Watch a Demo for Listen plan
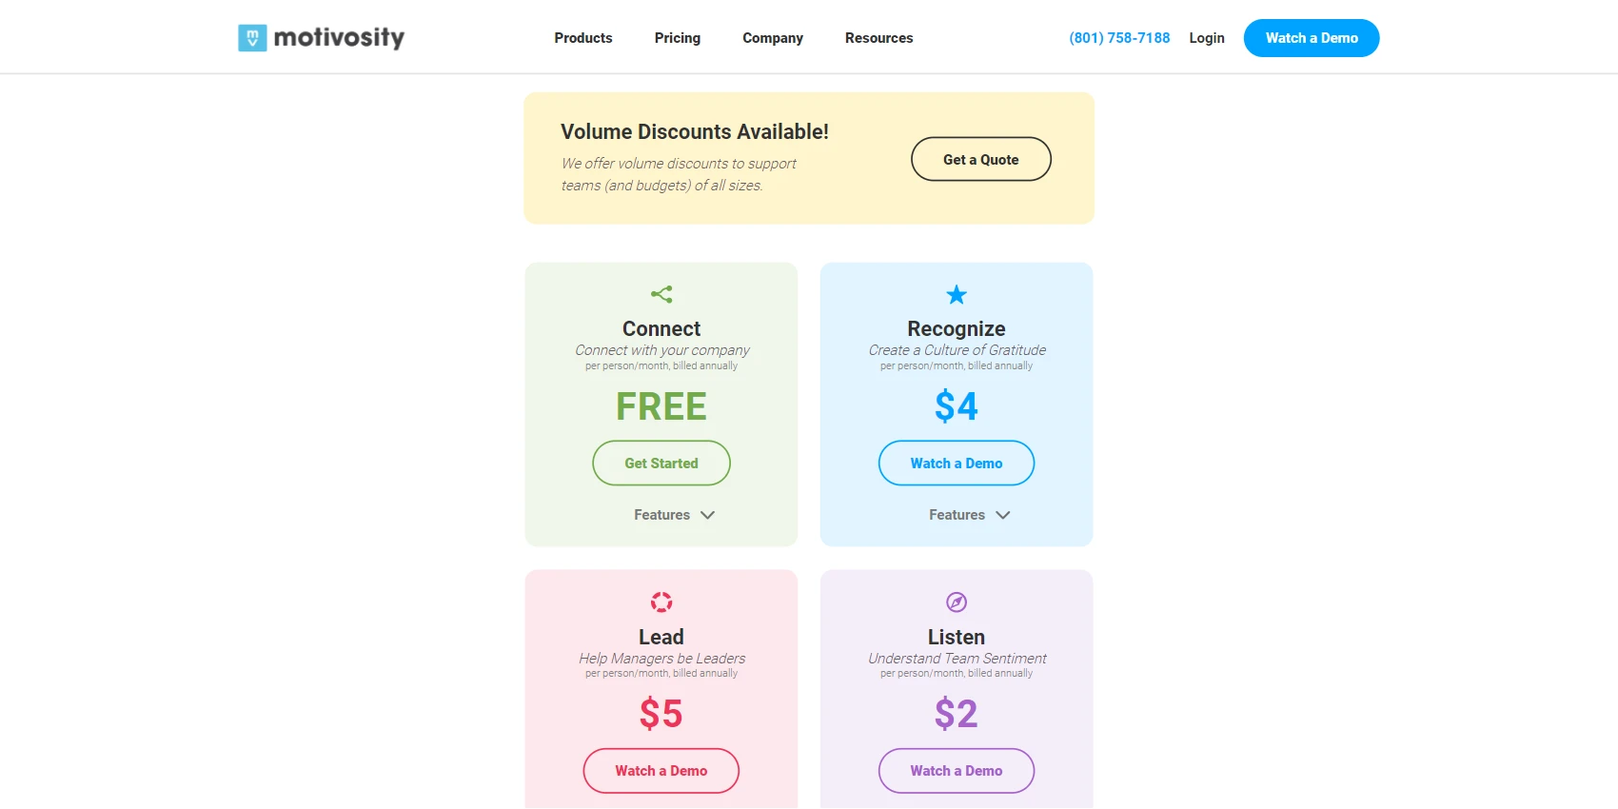This screenshot has height=809, width=1618. (x=957, y=770)
